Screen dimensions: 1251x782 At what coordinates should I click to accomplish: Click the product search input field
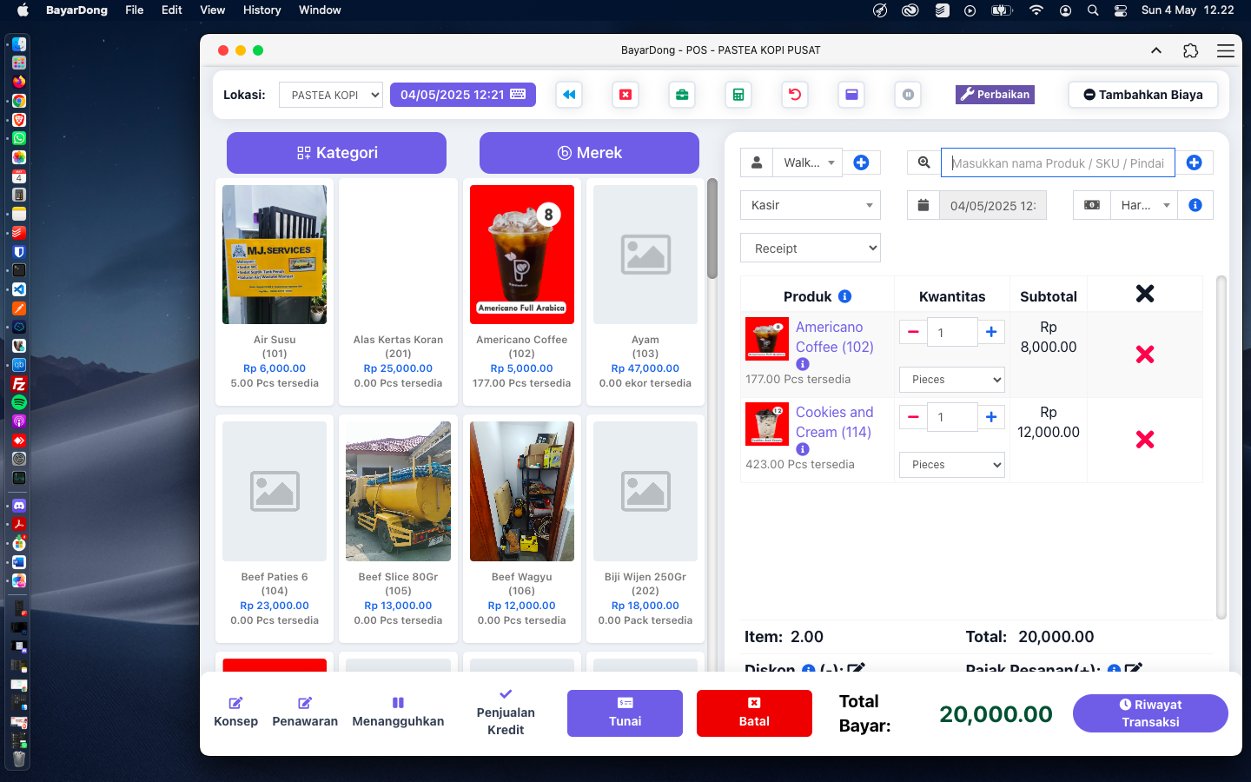pos(1057,162)
